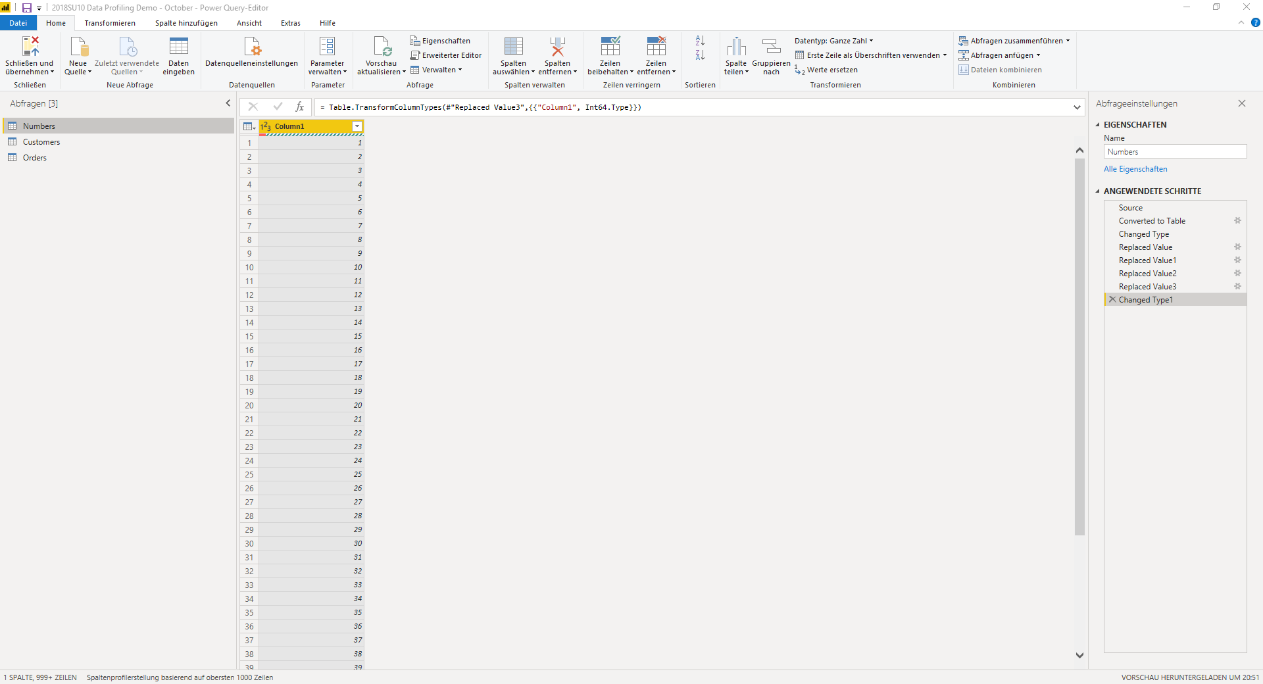Sort descending with the Z-A icon
Viewport: 1263px width, 684px height.
click(700, 55)
